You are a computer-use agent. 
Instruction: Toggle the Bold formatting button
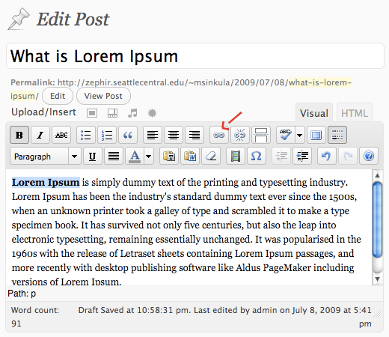19,135
